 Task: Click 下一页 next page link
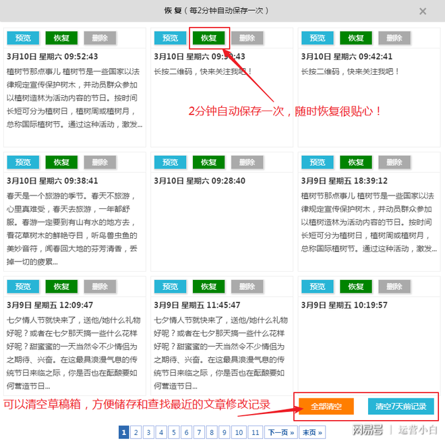pos(281,432)
